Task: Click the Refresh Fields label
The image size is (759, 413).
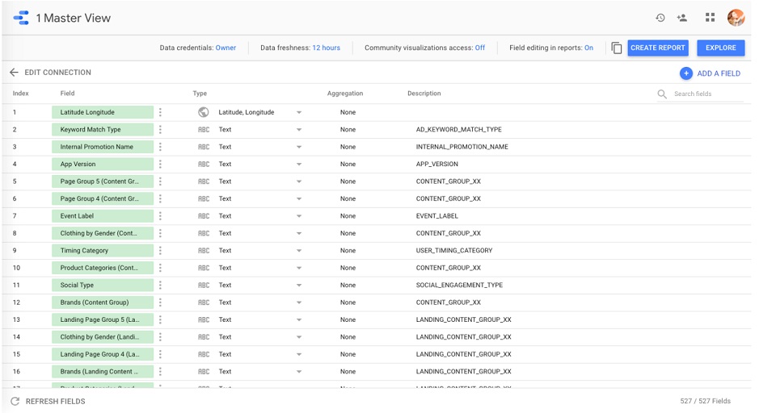Action: pyautogui.click(x=55, y=402)
